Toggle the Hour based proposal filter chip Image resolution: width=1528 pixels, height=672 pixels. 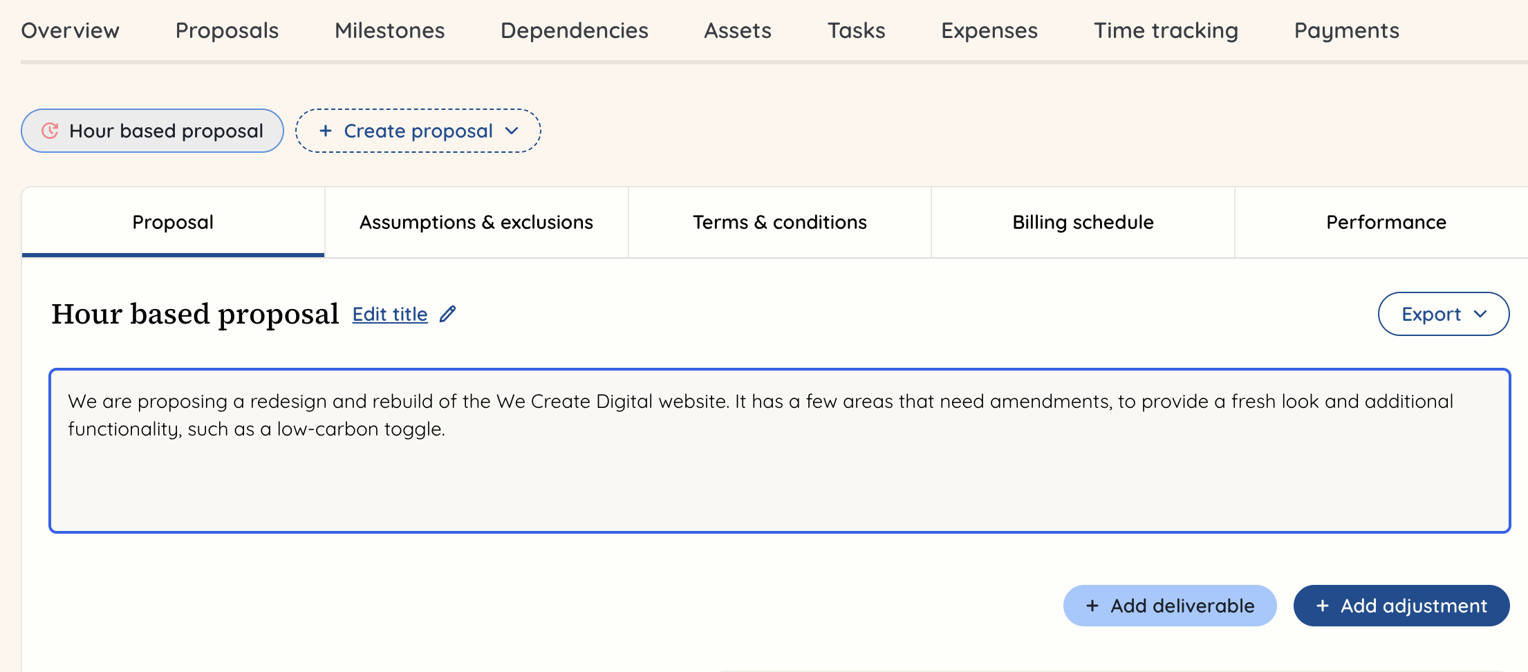click(152, 130)
